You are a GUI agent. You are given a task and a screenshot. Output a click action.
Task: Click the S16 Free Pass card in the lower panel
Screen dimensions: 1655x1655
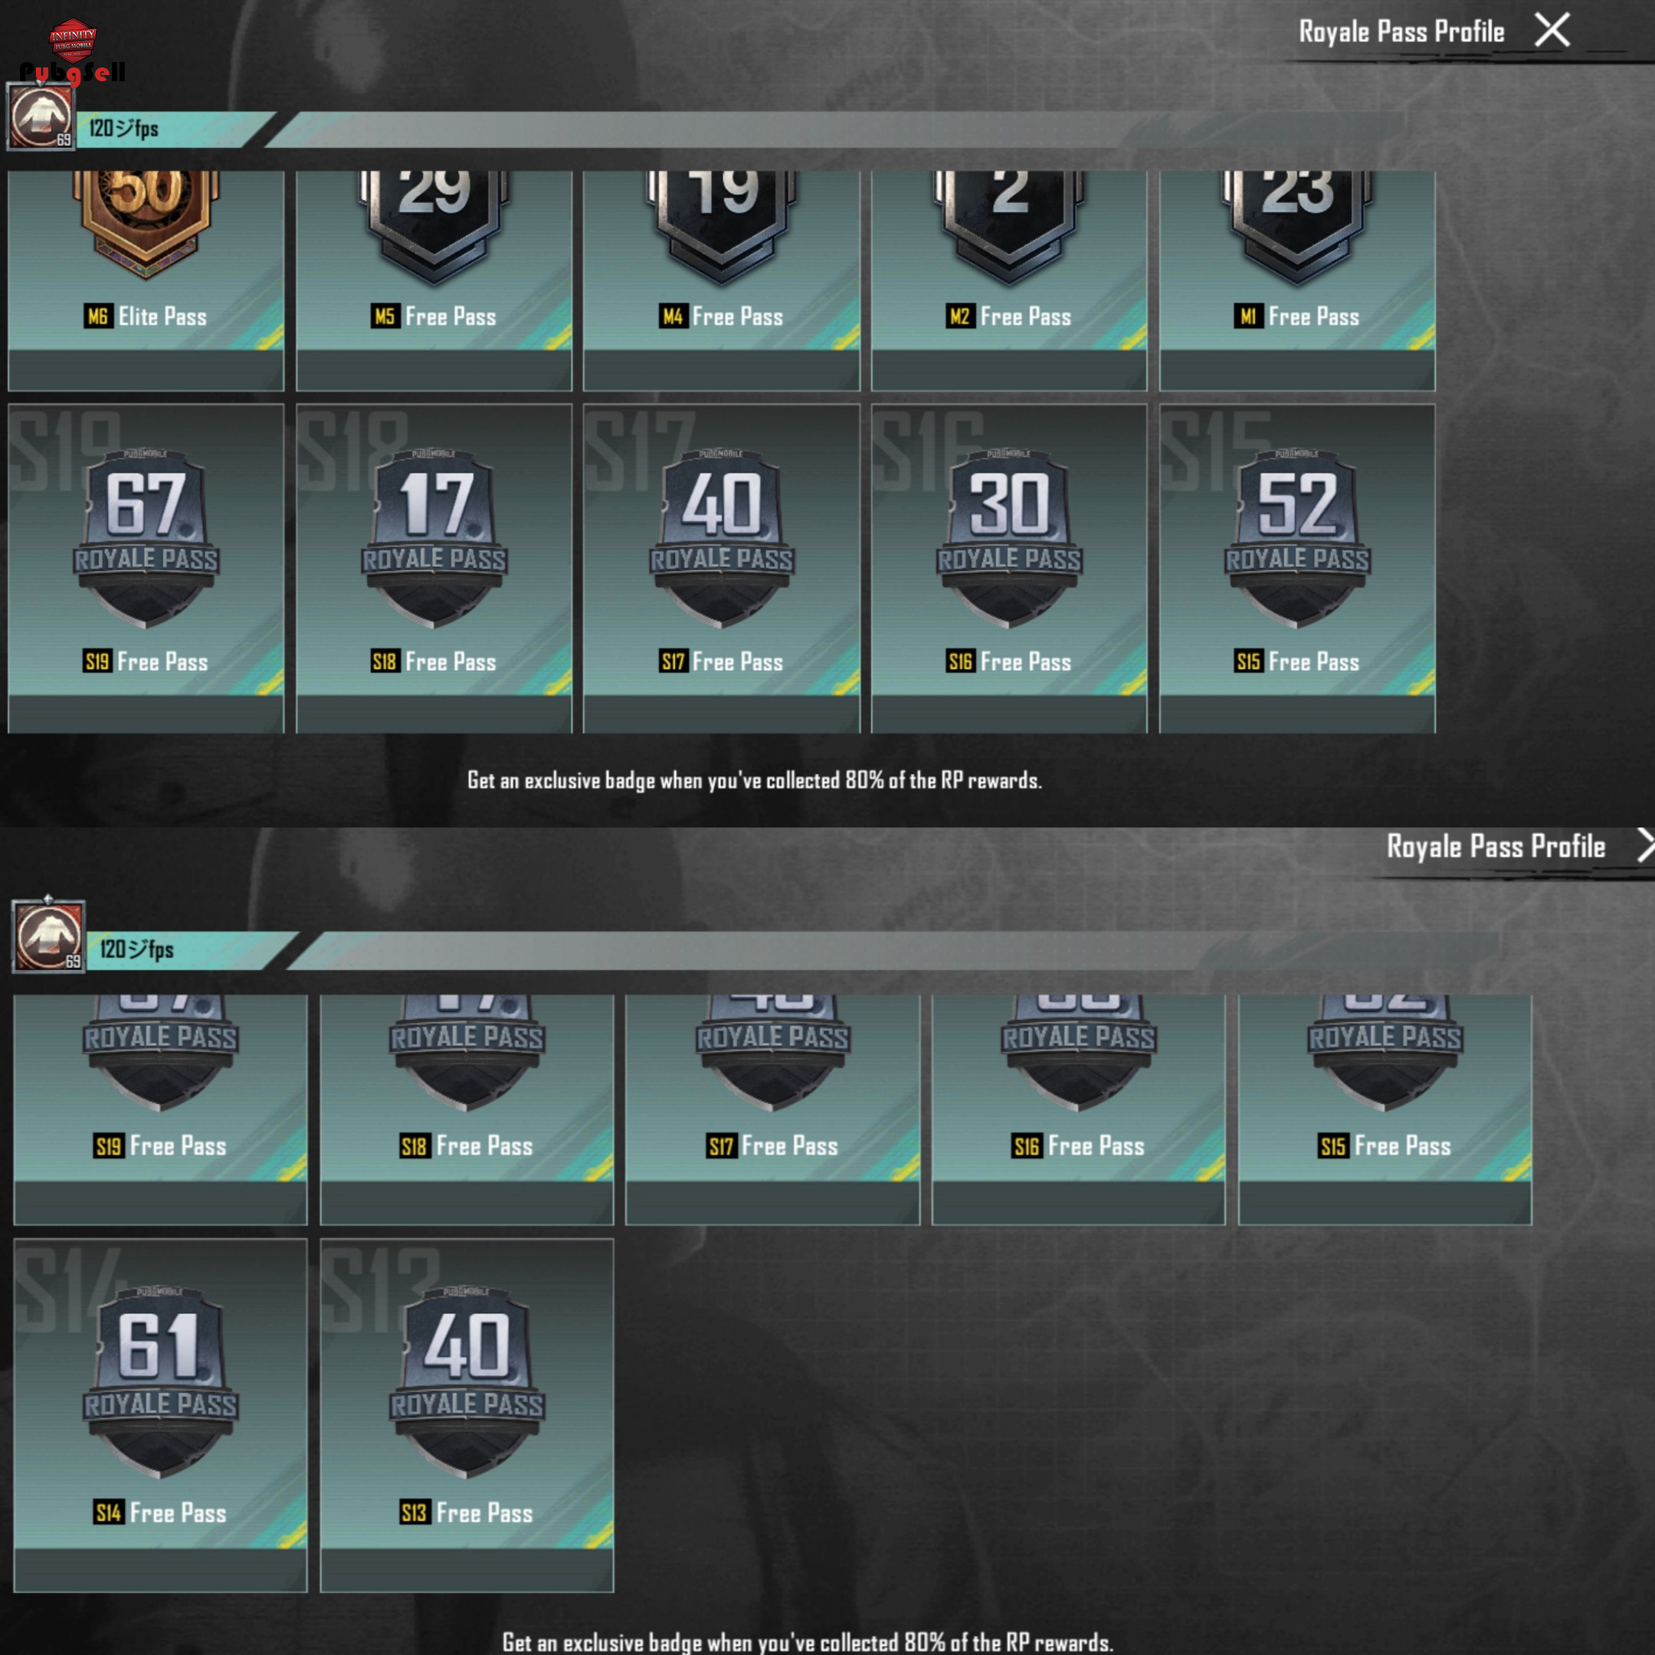[x=1079, y=1109]
